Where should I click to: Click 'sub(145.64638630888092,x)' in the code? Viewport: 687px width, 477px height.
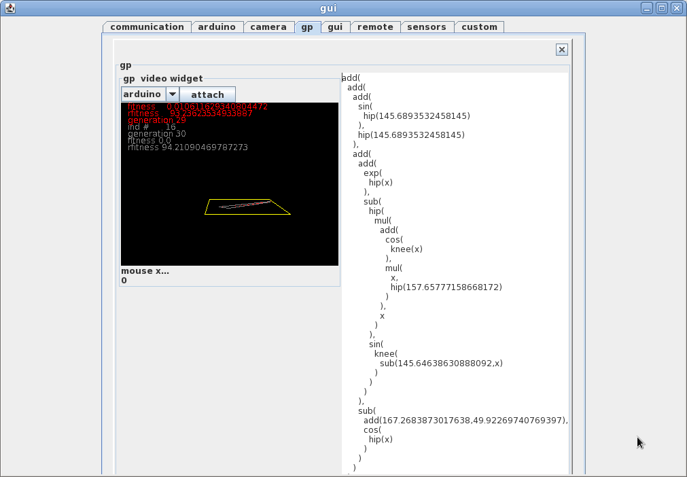coord(441,363)
